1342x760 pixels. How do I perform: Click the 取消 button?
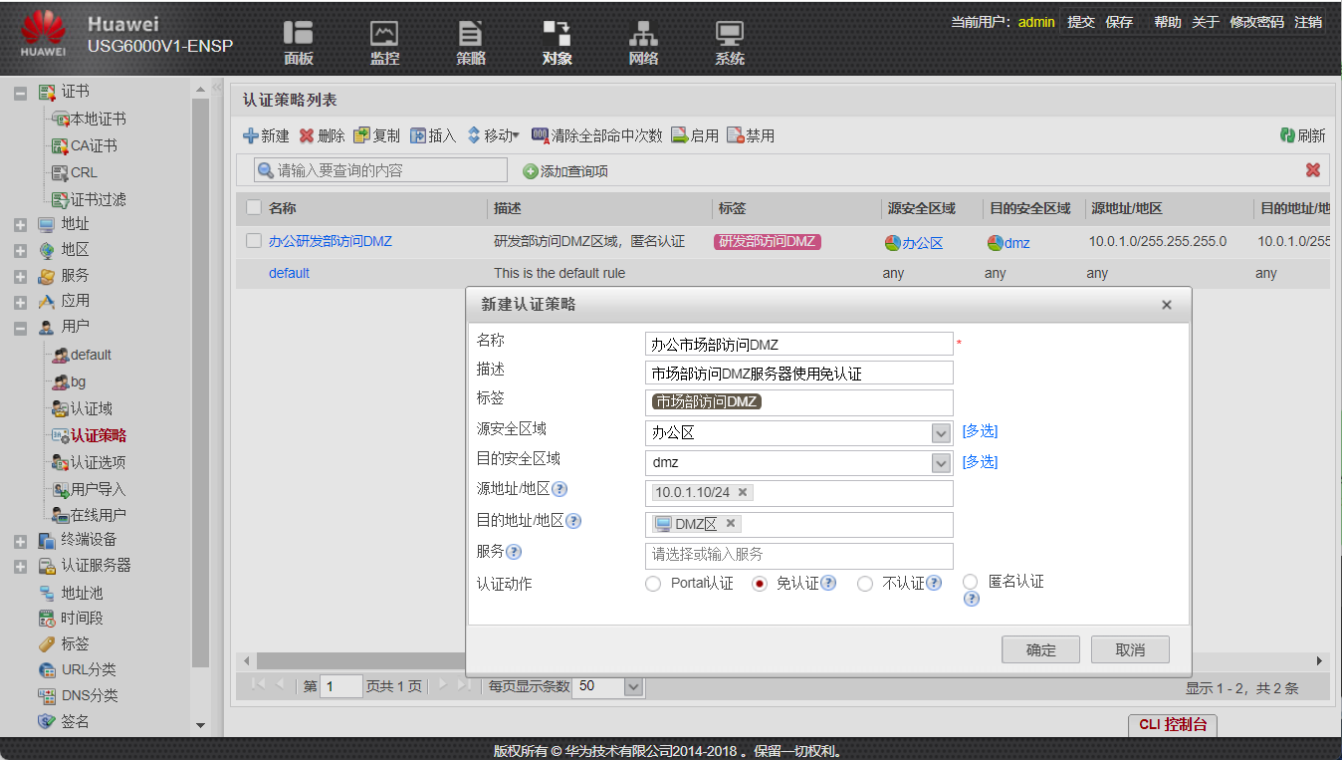coord(1130,649)
